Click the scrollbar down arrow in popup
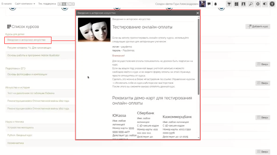 (198, 138)
